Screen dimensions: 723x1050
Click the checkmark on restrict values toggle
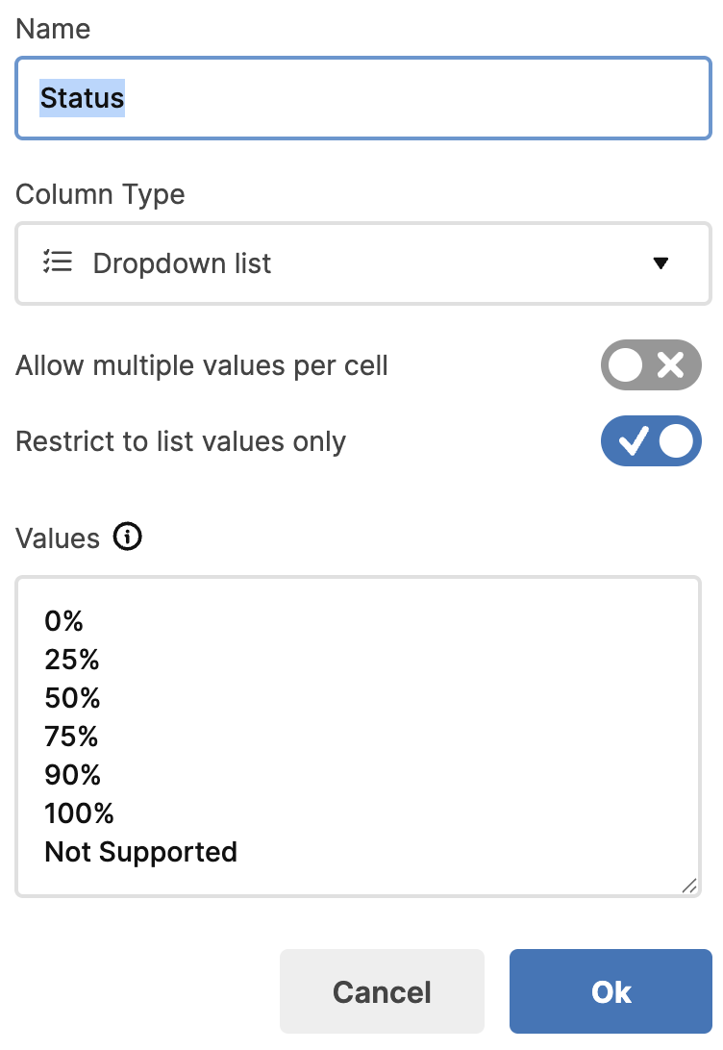pyautogui.click(x=634, y=441)
